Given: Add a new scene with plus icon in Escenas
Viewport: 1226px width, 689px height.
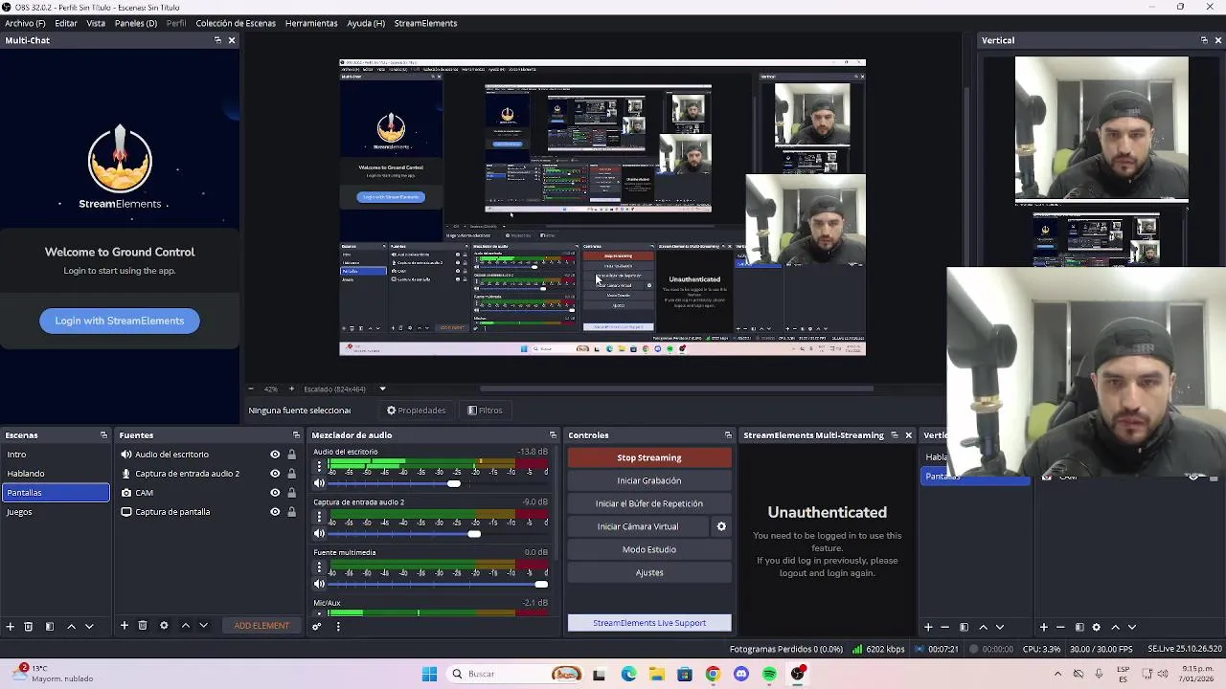Looking at the screenshot, I should (x=11, y=626).
